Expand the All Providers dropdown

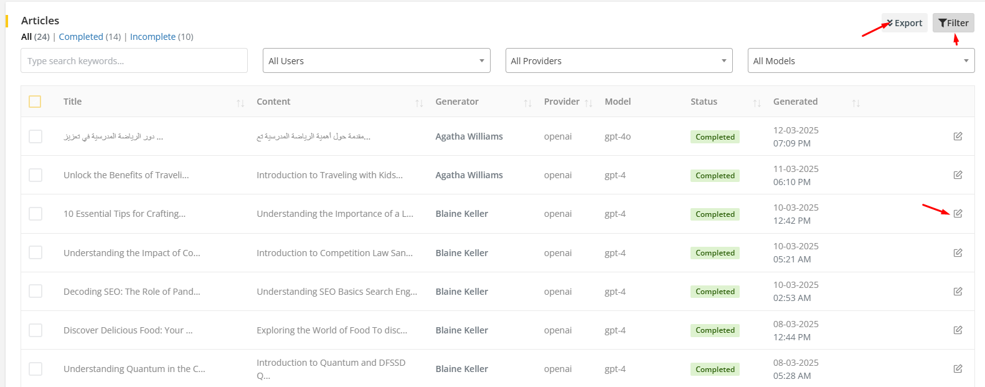[x=618, y=61]
